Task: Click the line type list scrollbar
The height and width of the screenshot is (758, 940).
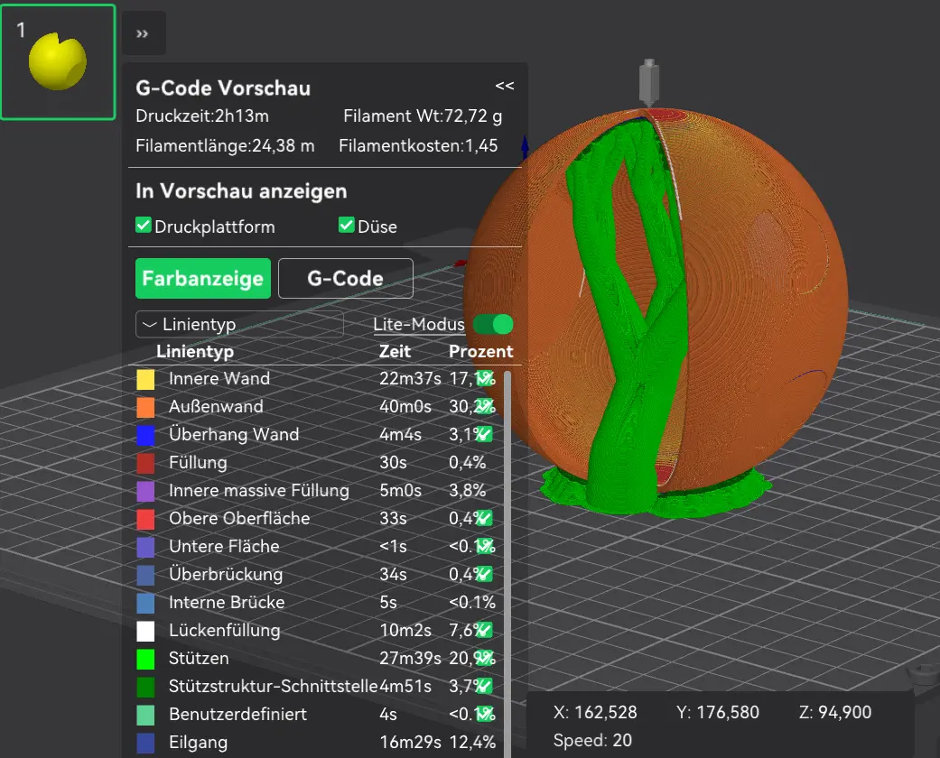Action: [x=507, y=563]
